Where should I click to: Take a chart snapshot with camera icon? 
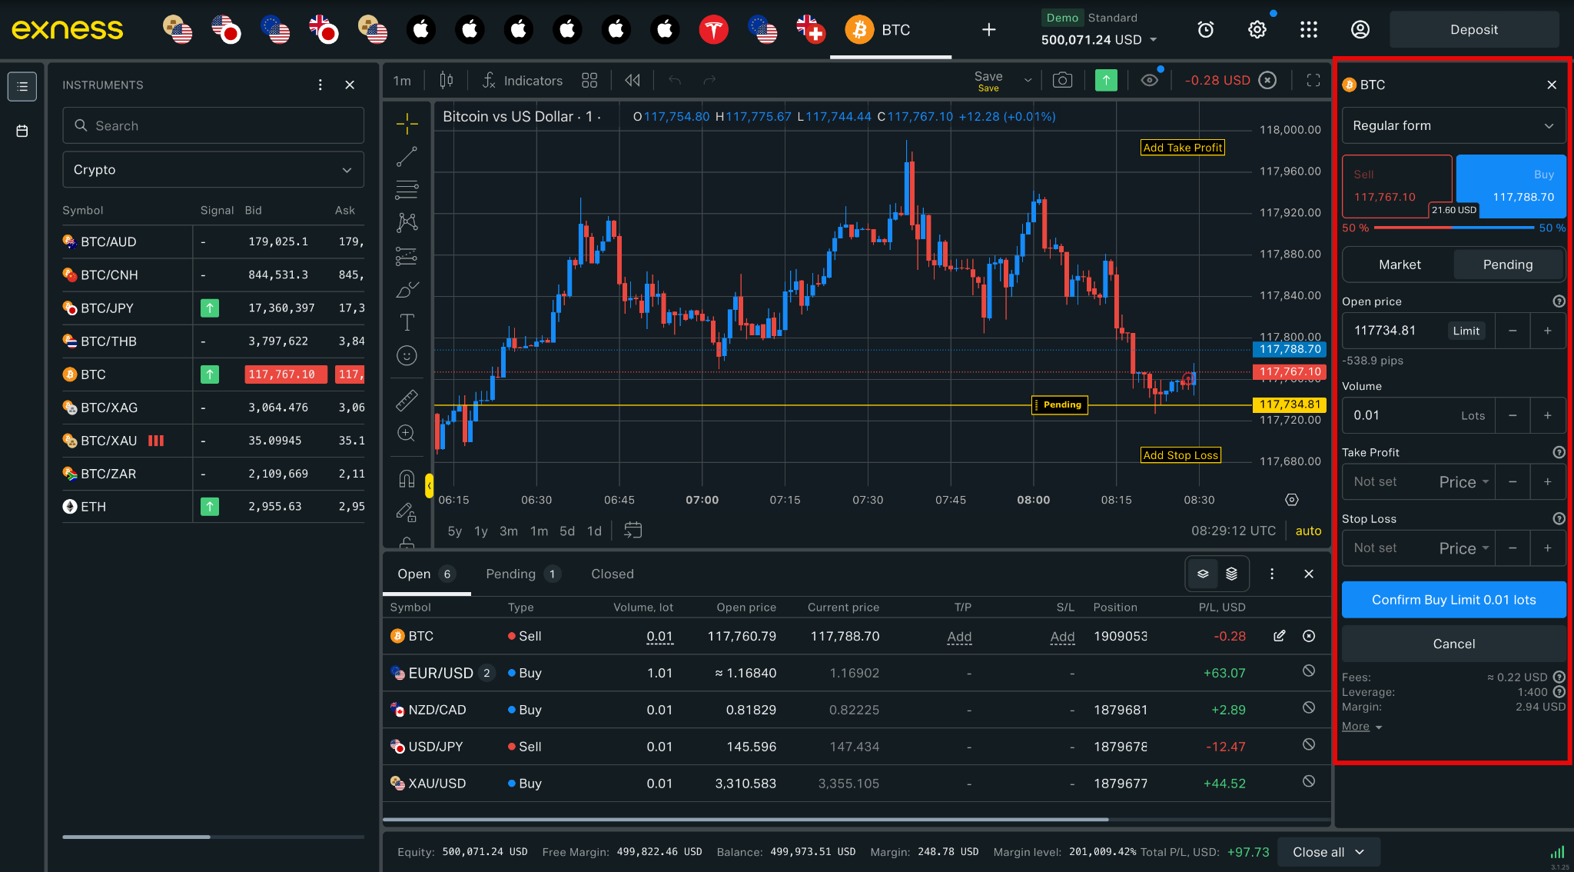pyautogui.click(x=1062, y=80)
